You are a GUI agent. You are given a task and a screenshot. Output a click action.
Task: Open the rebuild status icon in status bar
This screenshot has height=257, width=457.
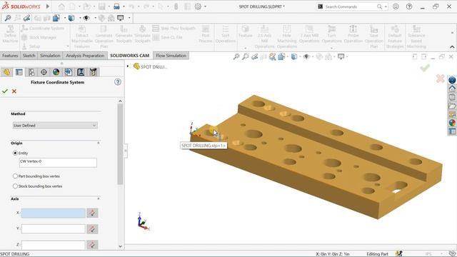click(x=398, y=254)
